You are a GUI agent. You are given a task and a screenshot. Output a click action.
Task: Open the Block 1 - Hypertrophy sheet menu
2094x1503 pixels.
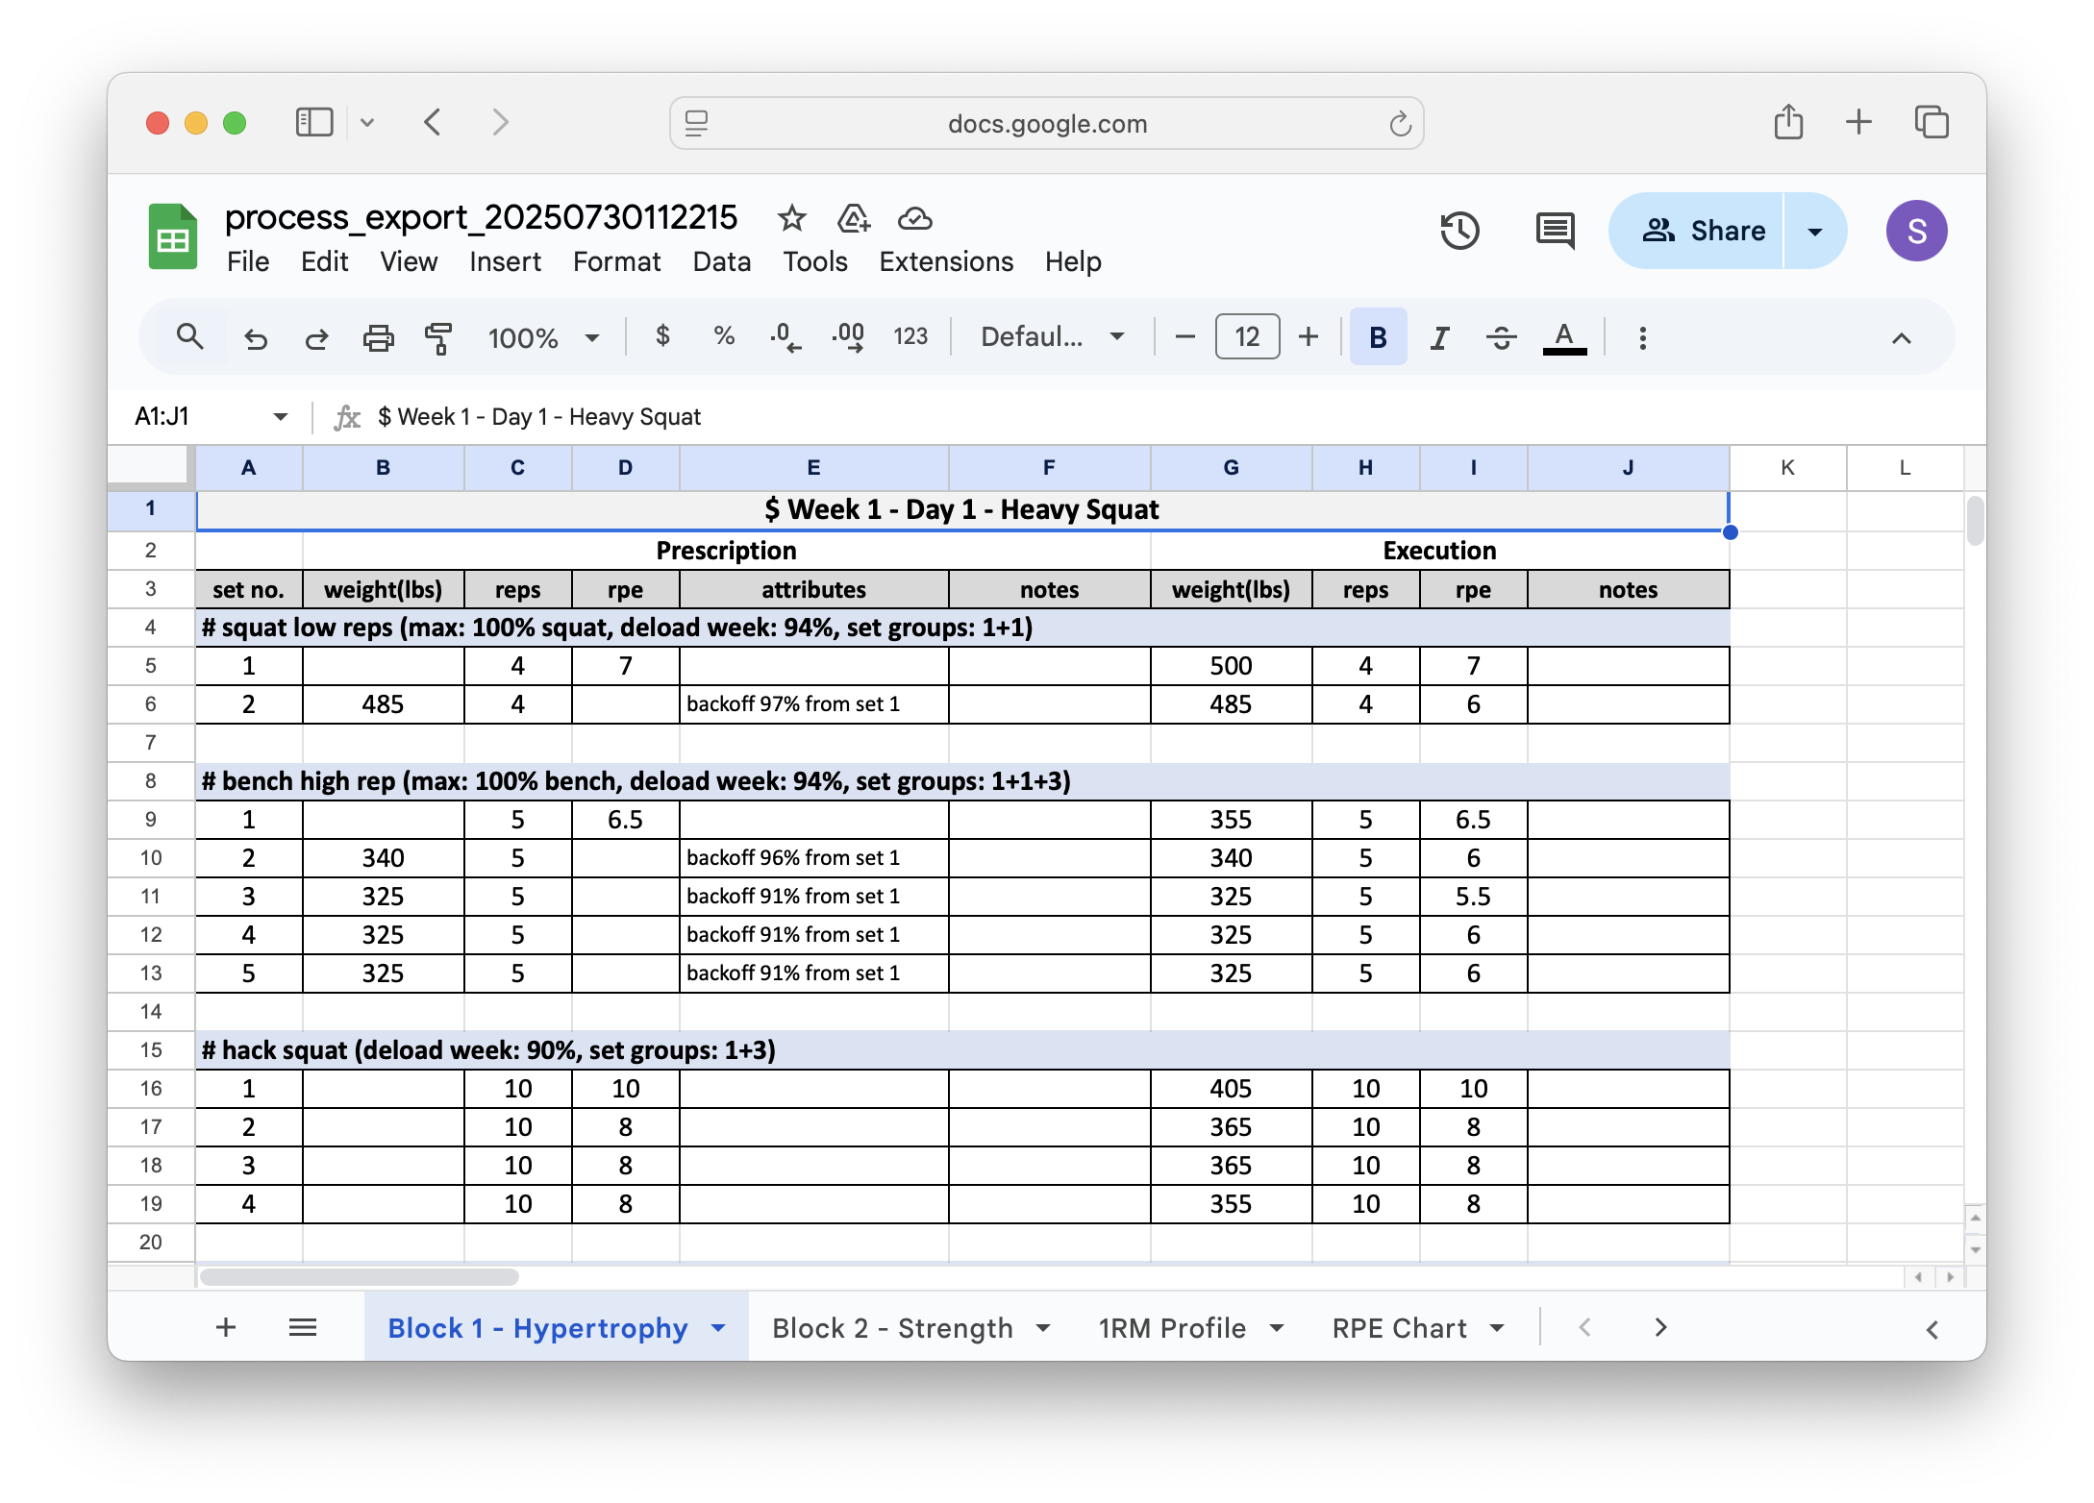point(717,1328)
